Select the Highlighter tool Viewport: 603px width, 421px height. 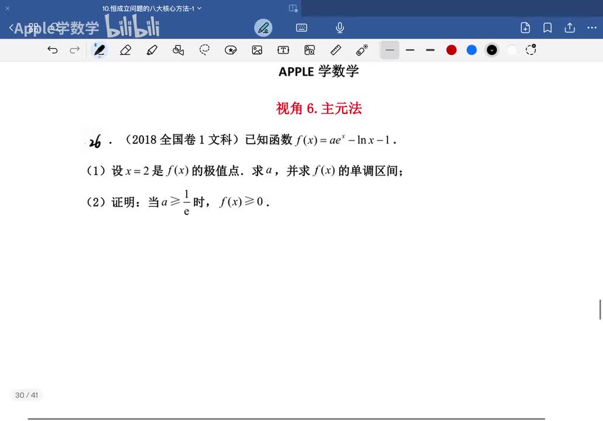152,50
